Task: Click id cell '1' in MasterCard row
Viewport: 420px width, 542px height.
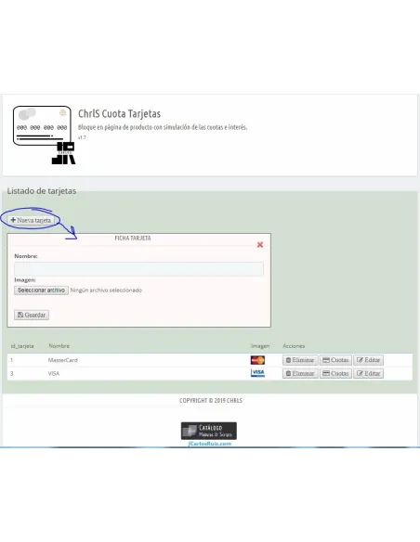Action: [12, 360]
